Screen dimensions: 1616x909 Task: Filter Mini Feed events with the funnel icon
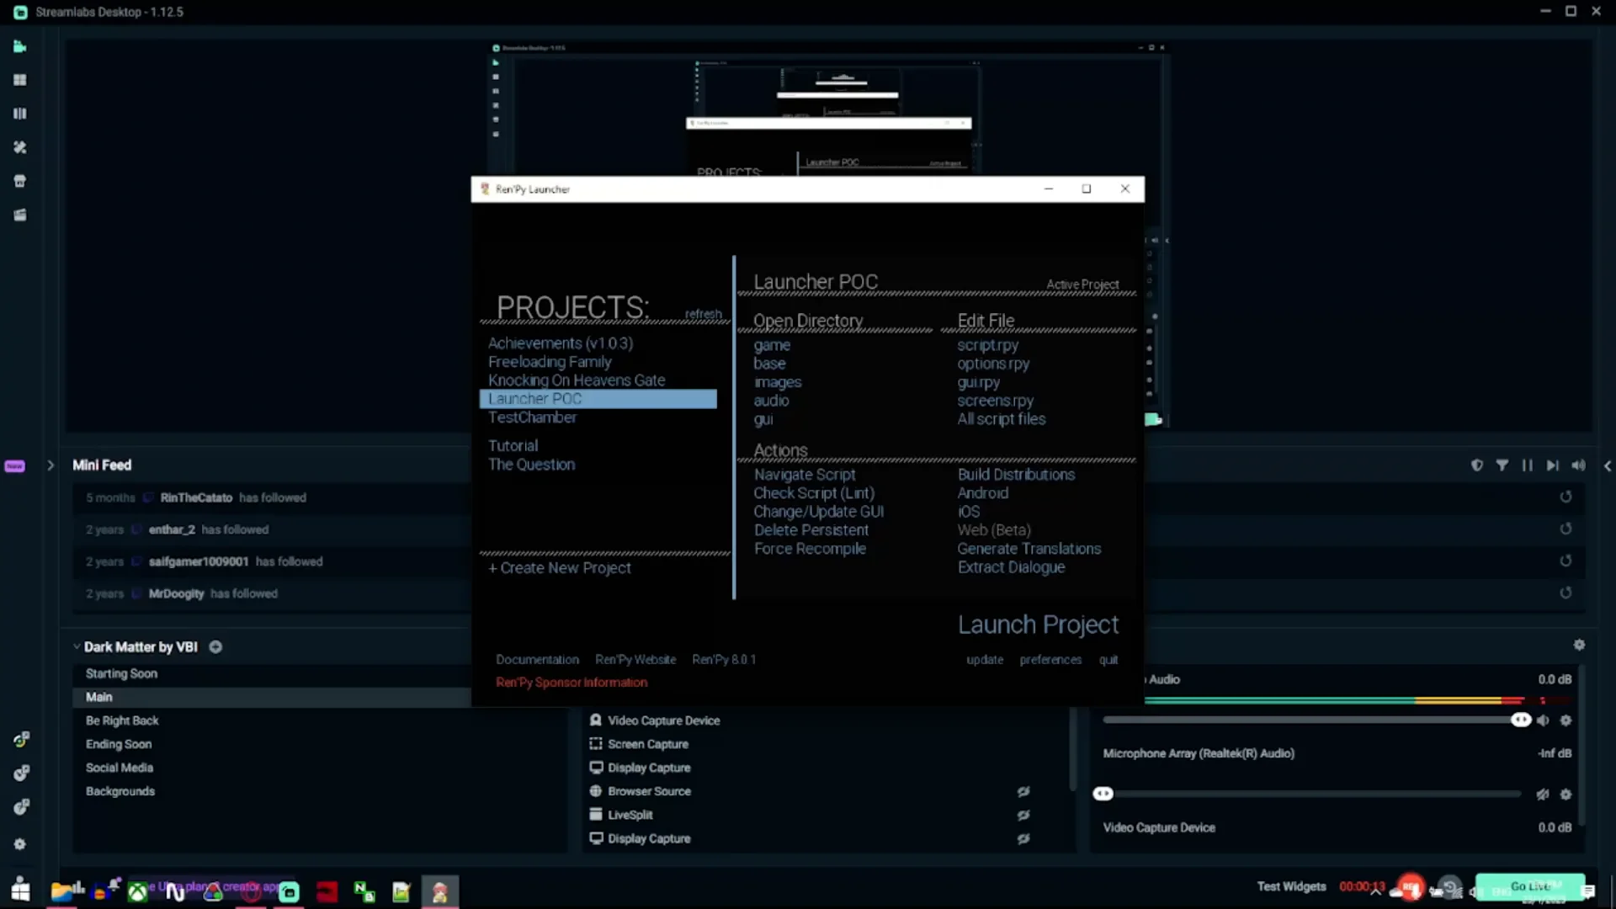pos(1502,465)
